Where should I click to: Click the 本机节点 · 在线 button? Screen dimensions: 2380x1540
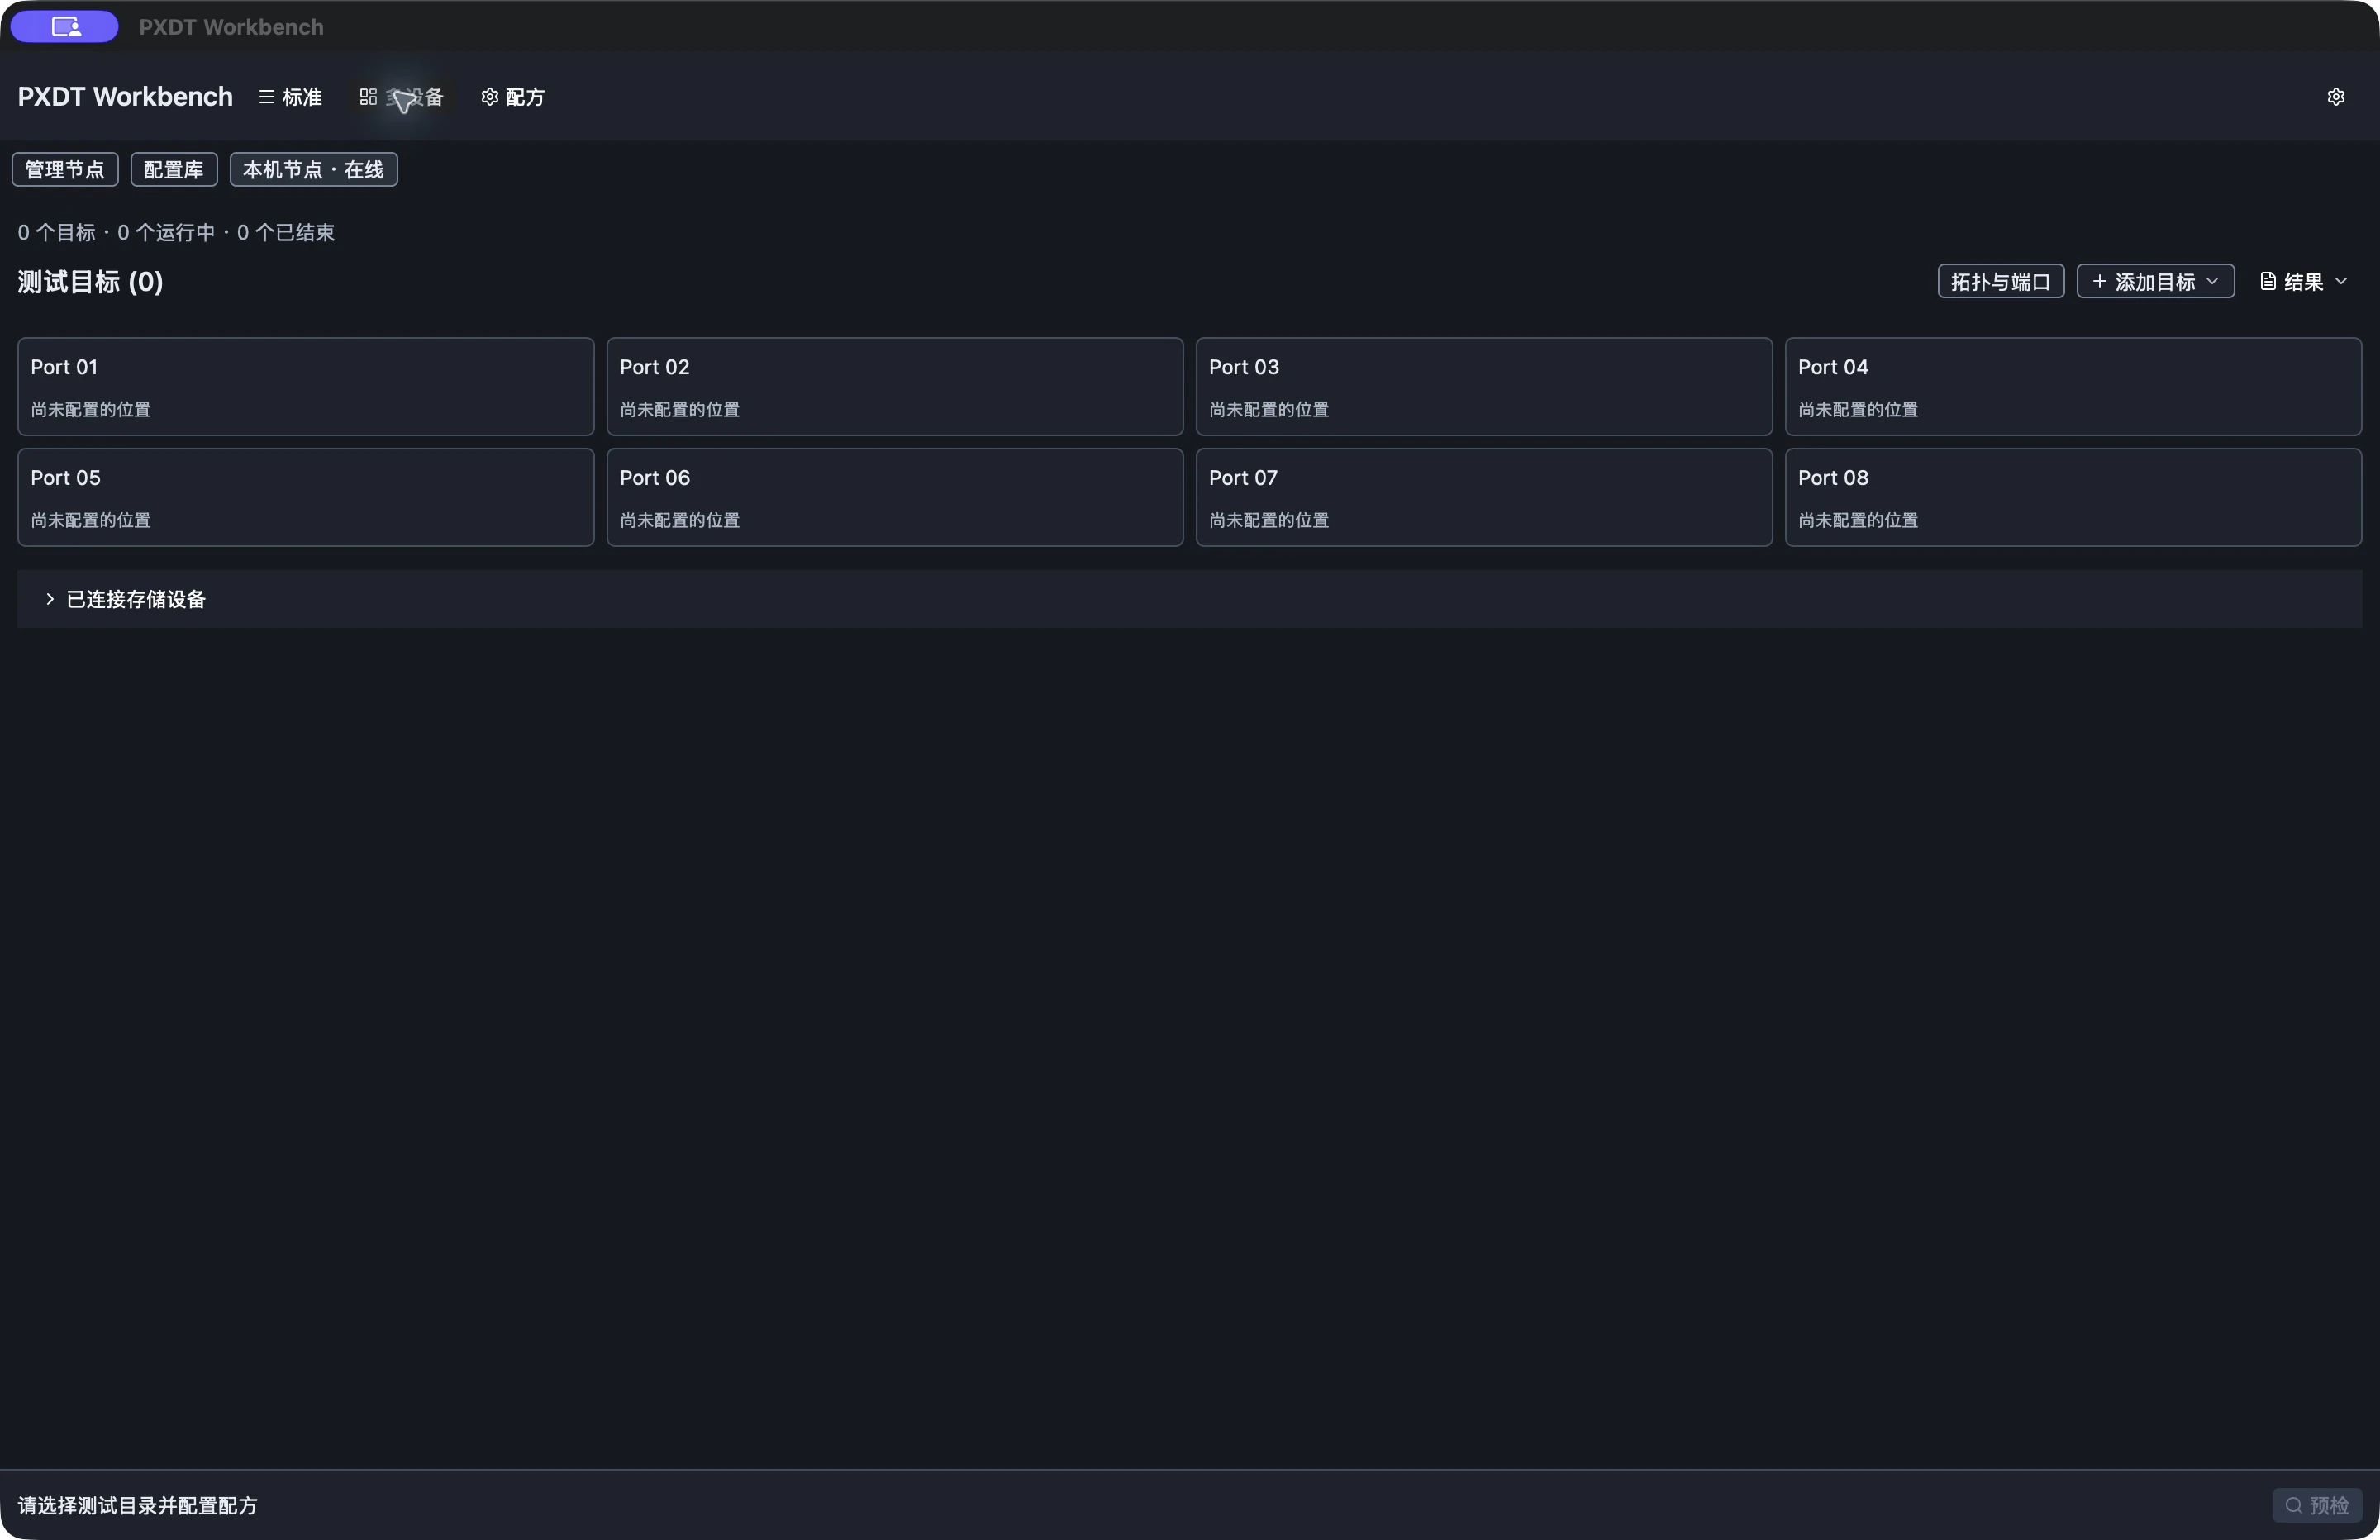point(314,170)
